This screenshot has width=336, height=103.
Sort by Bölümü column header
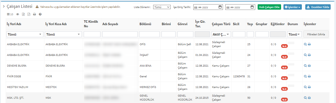tap(145, 24)
